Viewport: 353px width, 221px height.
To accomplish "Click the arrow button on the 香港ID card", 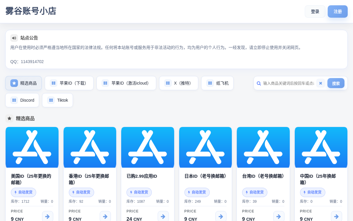I will (x=105, y=216).
